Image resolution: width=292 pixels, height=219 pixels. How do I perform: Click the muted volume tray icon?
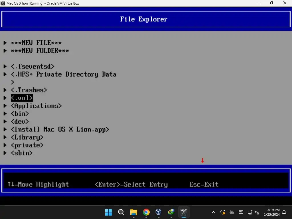(x=257, y=212)
